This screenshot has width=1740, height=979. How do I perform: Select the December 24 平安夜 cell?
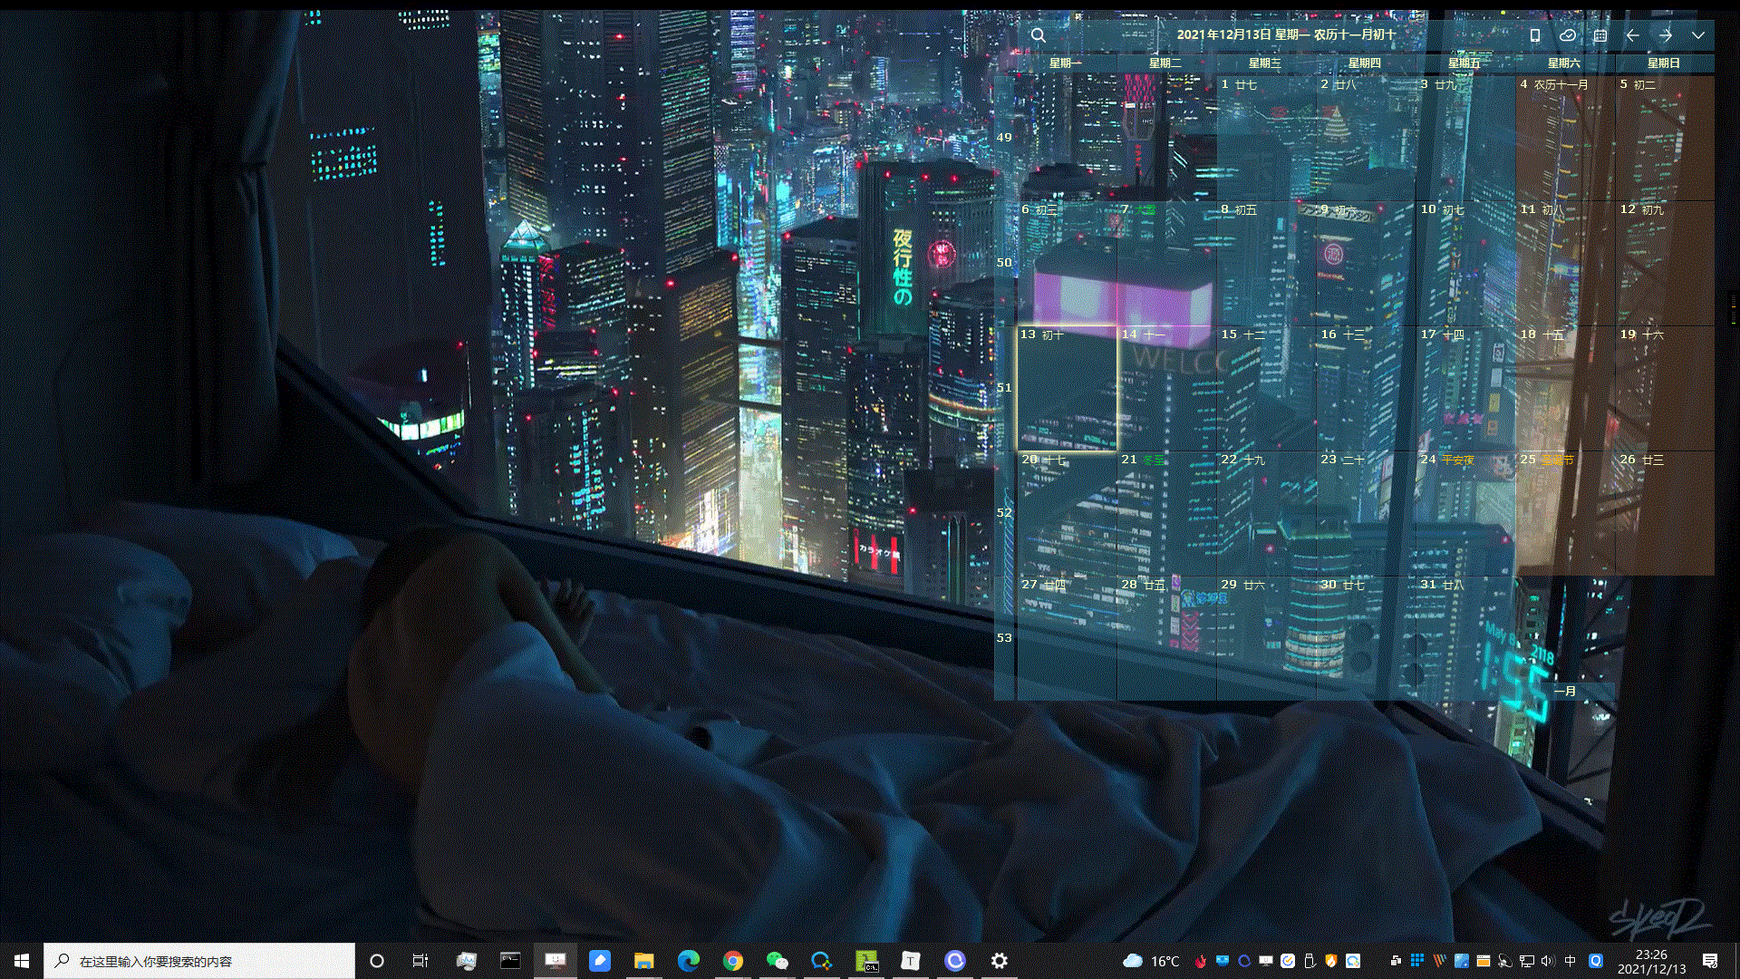[1465, 513]
